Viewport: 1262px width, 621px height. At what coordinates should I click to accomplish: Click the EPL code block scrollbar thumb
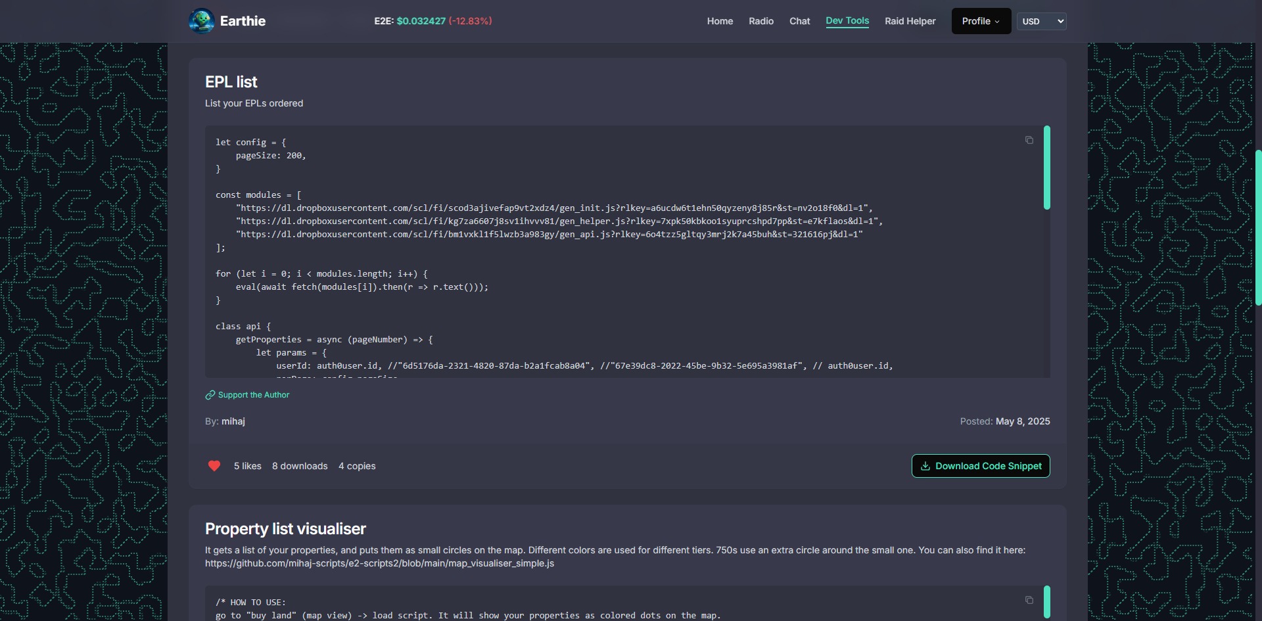(x=1046, y=168)
